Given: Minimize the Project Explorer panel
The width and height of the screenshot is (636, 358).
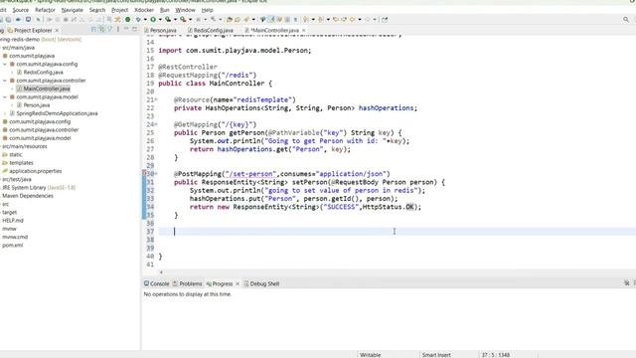Looking at the screenshot, I should click(126, 30).
